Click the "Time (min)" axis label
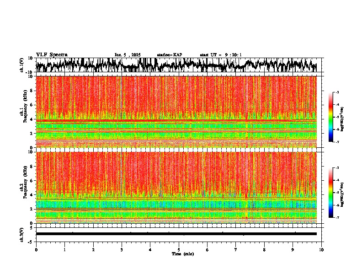This screenshot has width=362, height=280. tap(183, 254)
